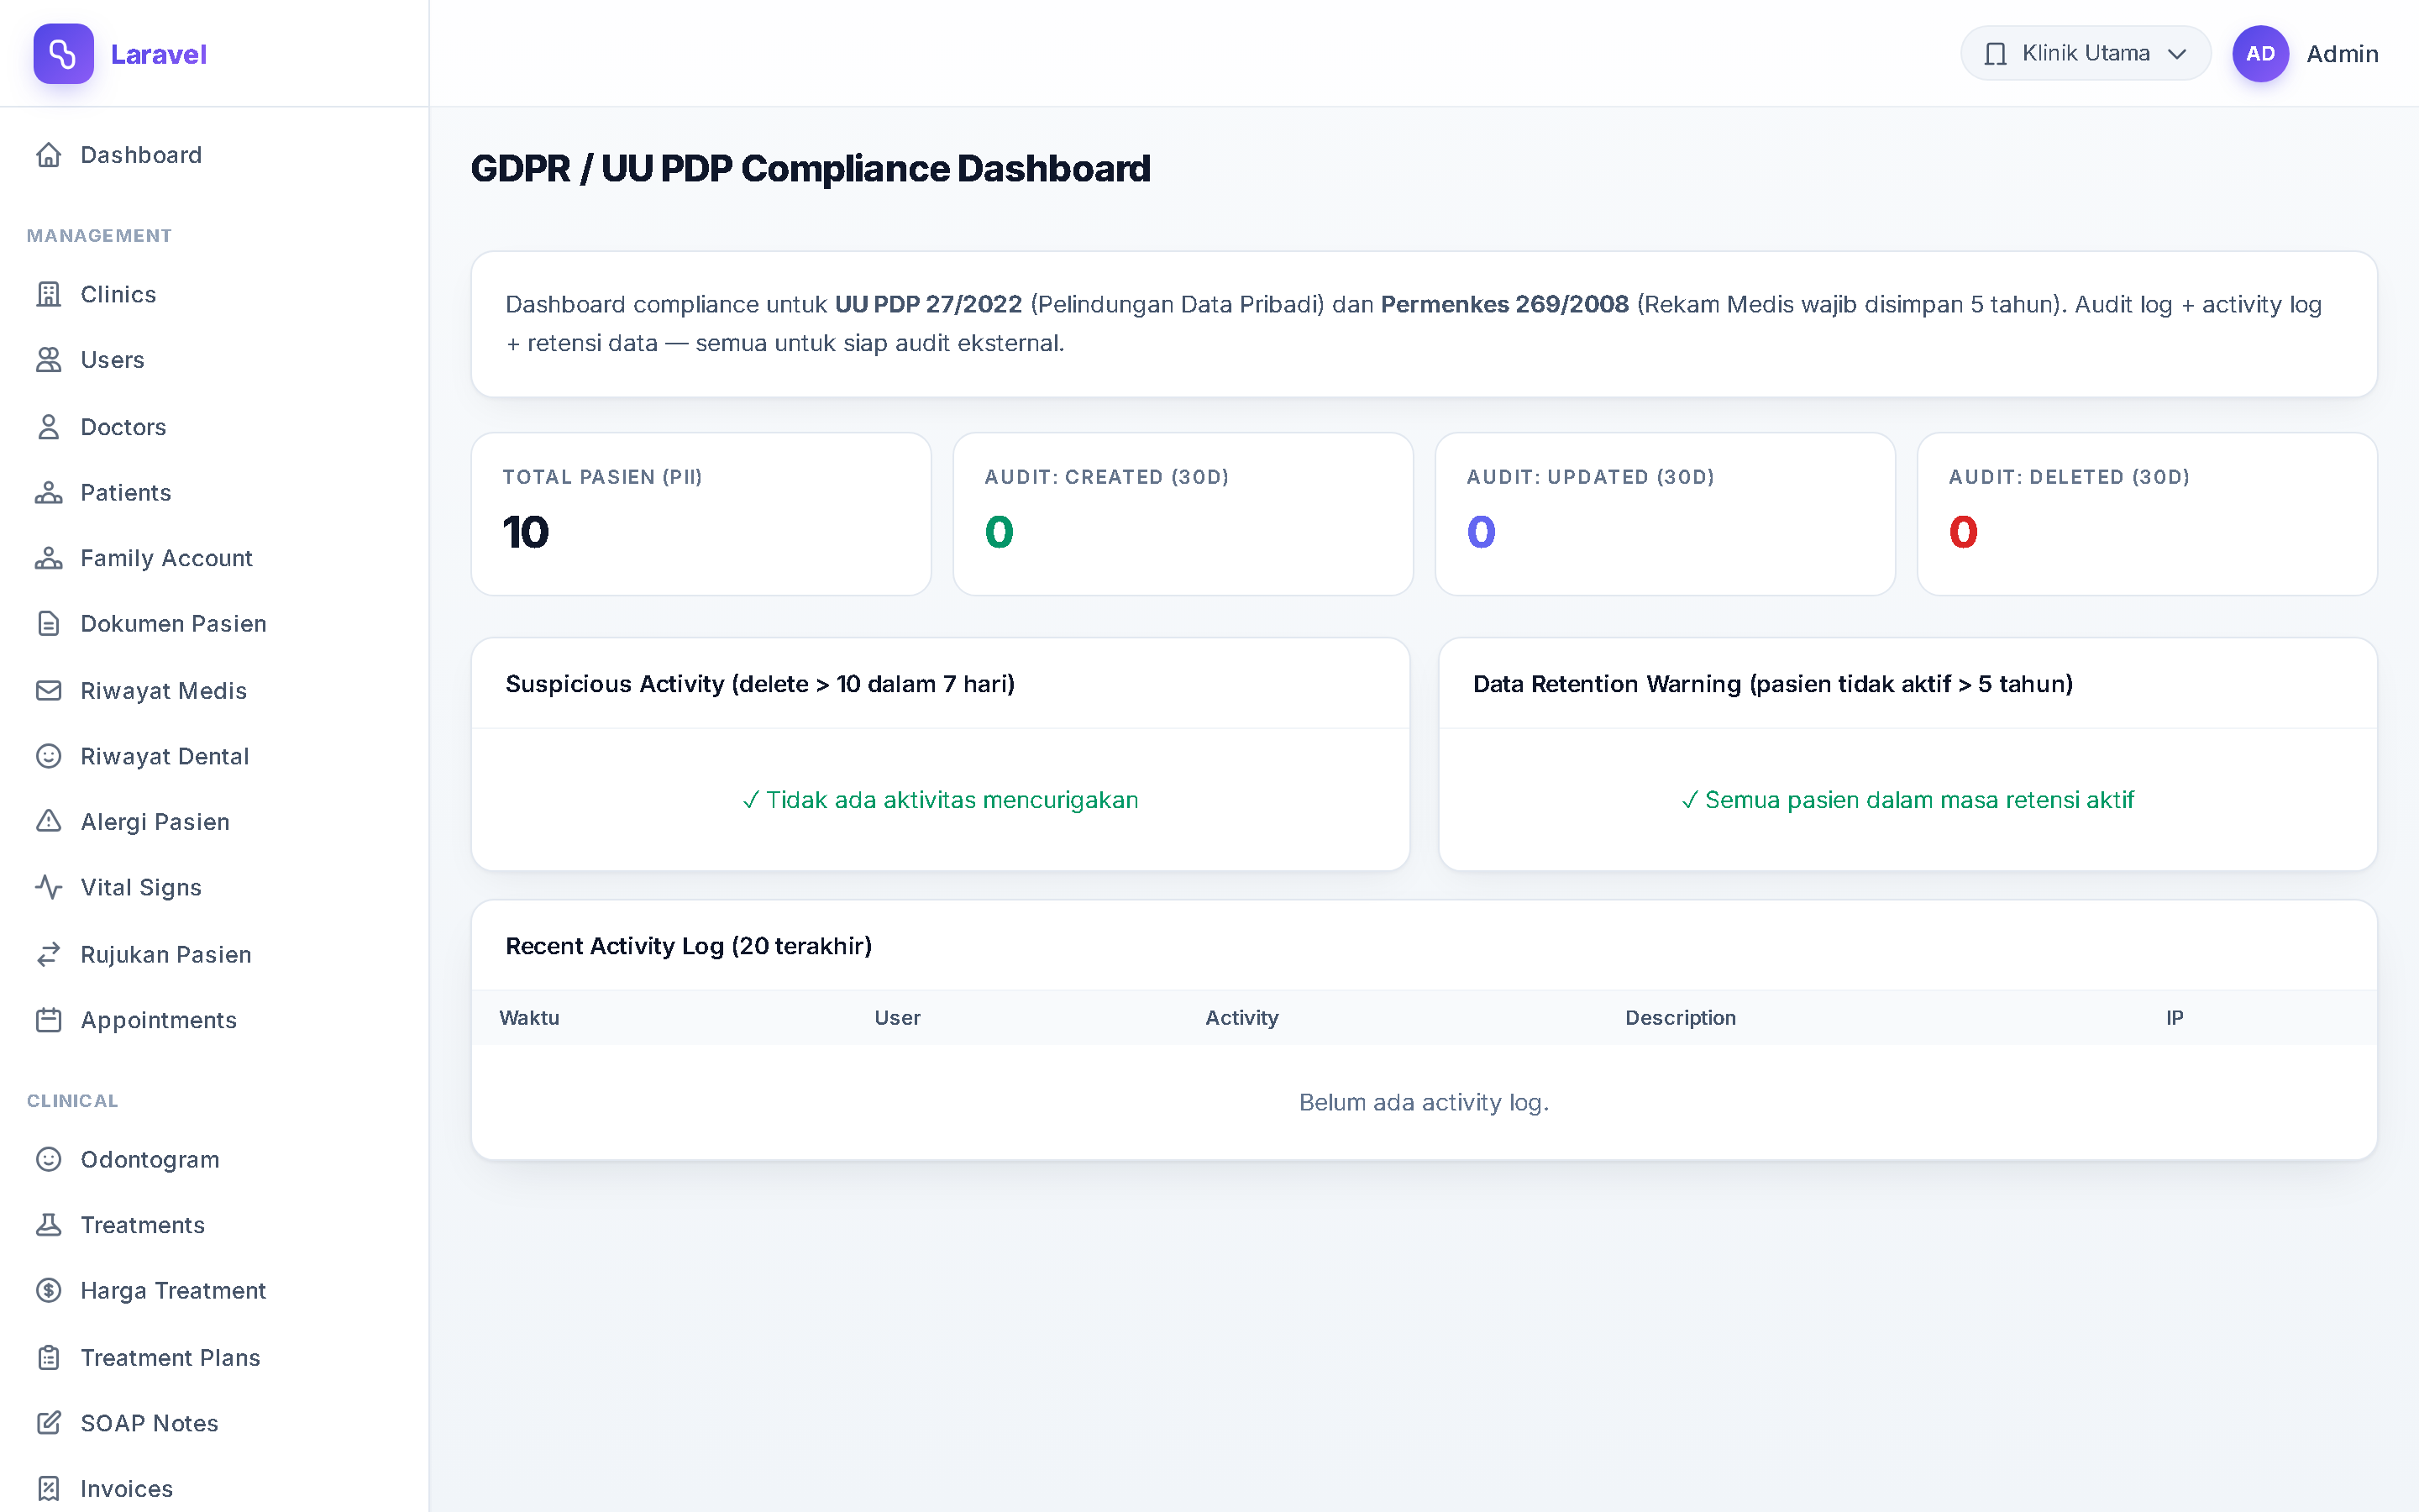Click the Vital Signs pulse icon
Screen dimensions: 2419x1512
pyautogui.click(x=48, y=888)
